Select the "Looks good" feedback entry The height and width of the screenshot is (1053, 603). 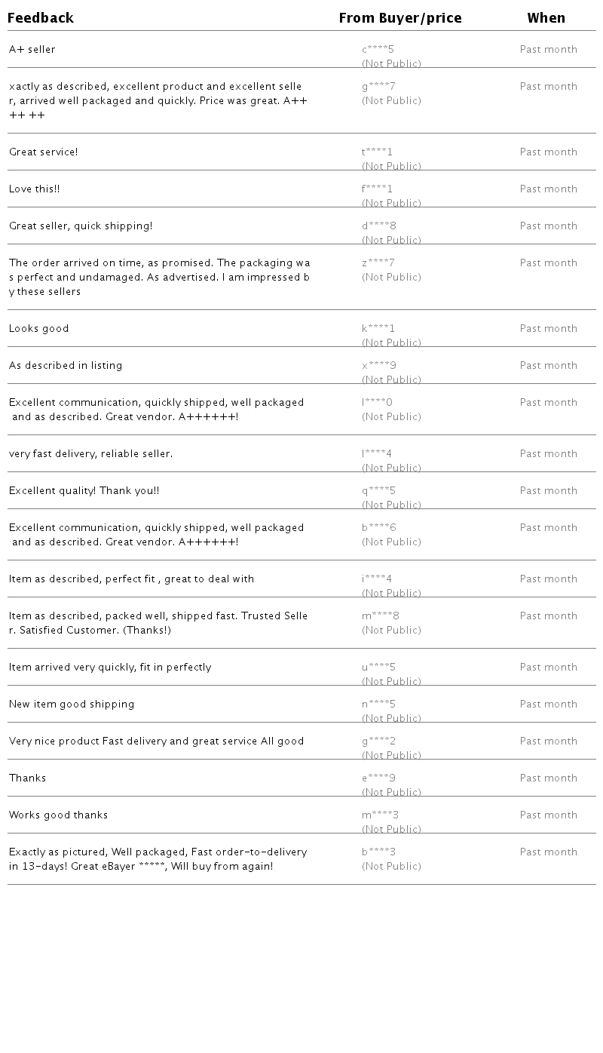point(39,329)
